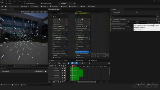Switch to the Script Stats tab
Screen dimensions: 160x90
coord(79,60)
